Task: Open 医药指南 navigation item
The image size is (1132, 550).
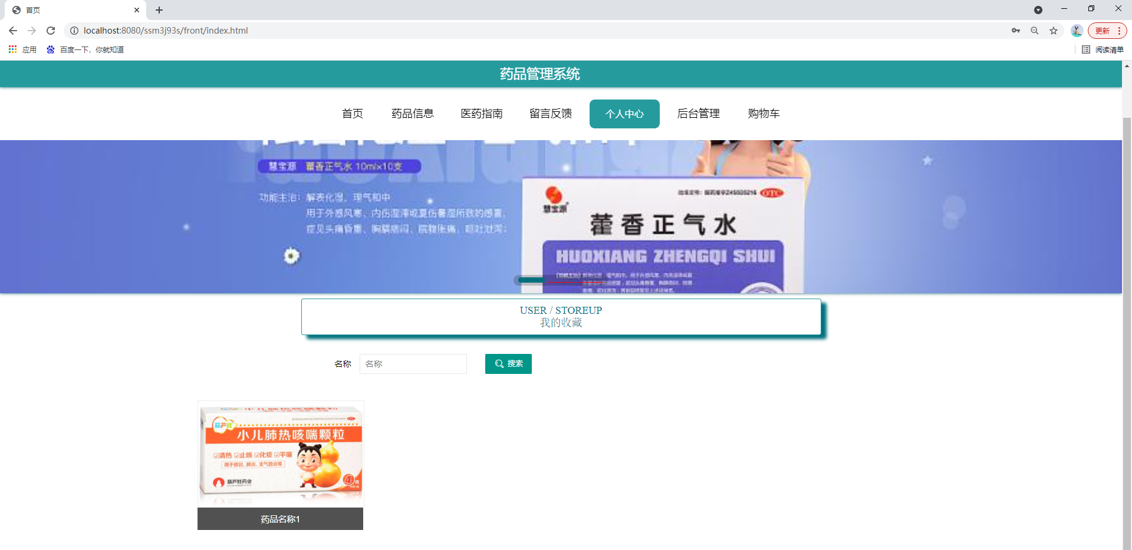Action: tap(482, 114)
